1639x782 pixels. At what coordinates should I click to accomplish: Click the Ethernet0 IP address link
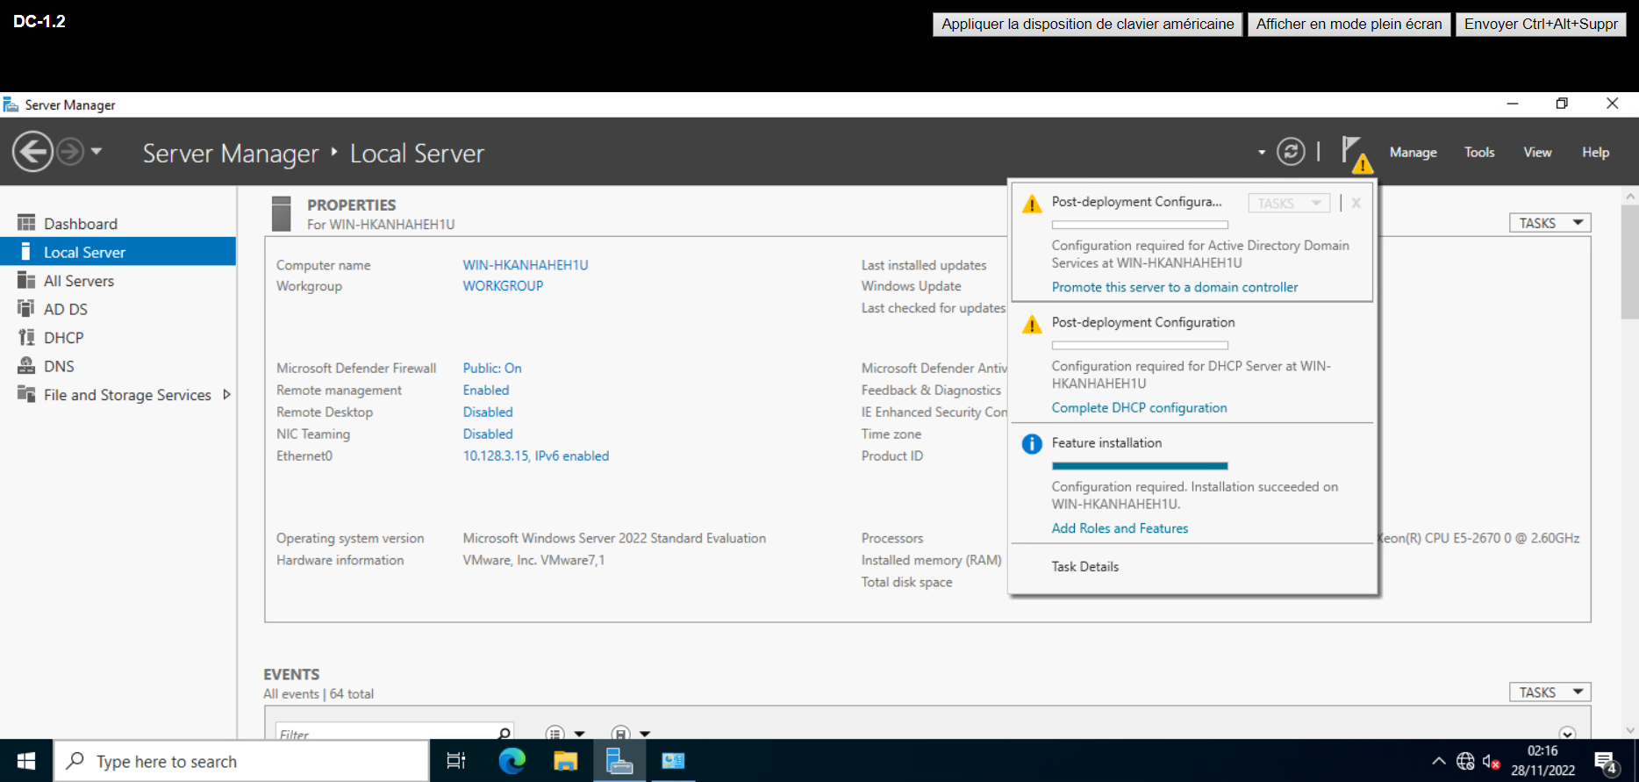click(536, 456)
